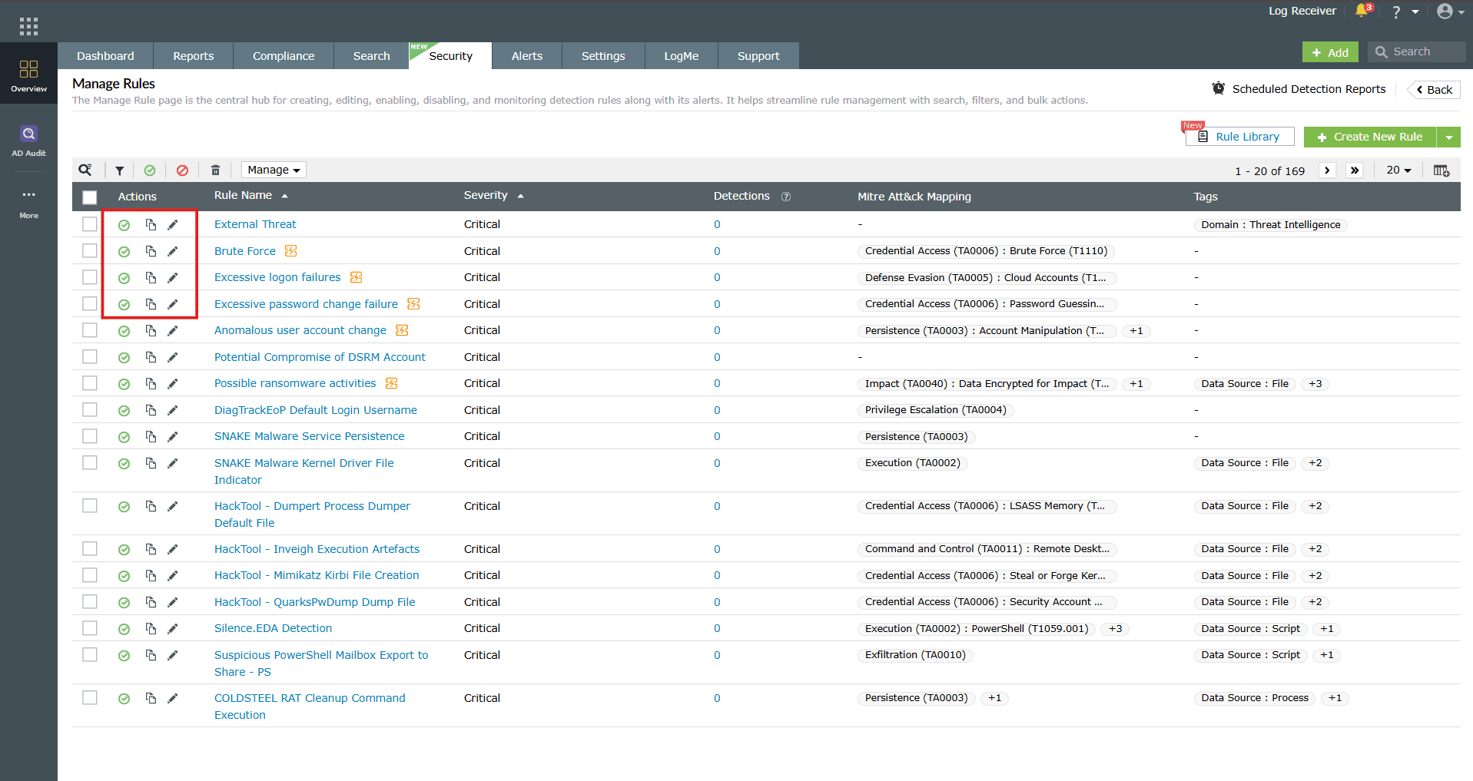This screenshot has height=781, width=1473.
Task: Tick the checkbox for SNAKE Malware Service Persistence
Action: point(90,436)
